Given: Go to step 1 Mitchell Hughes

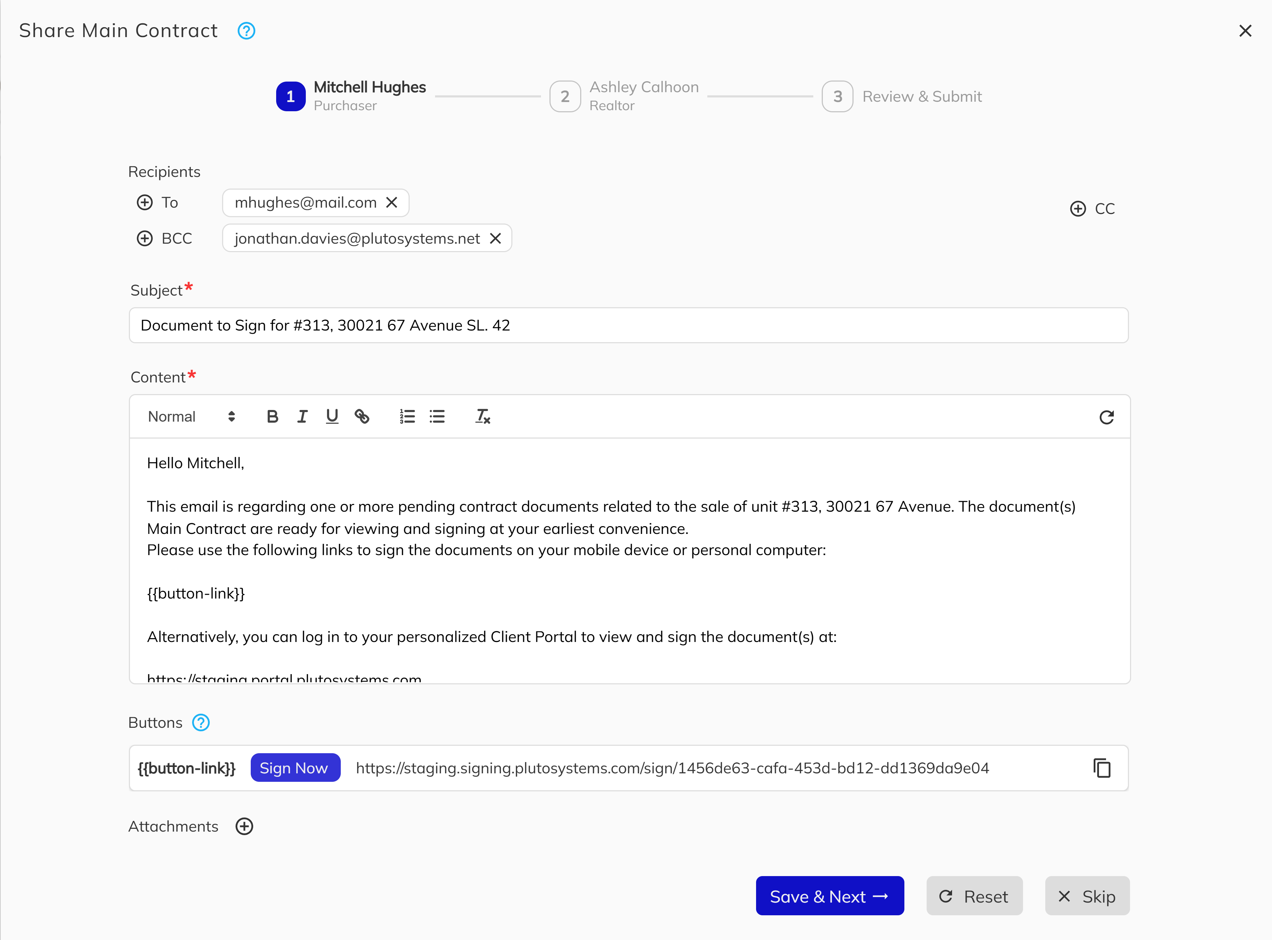Looking at the screenshot, I should click(x=352, y=96).
